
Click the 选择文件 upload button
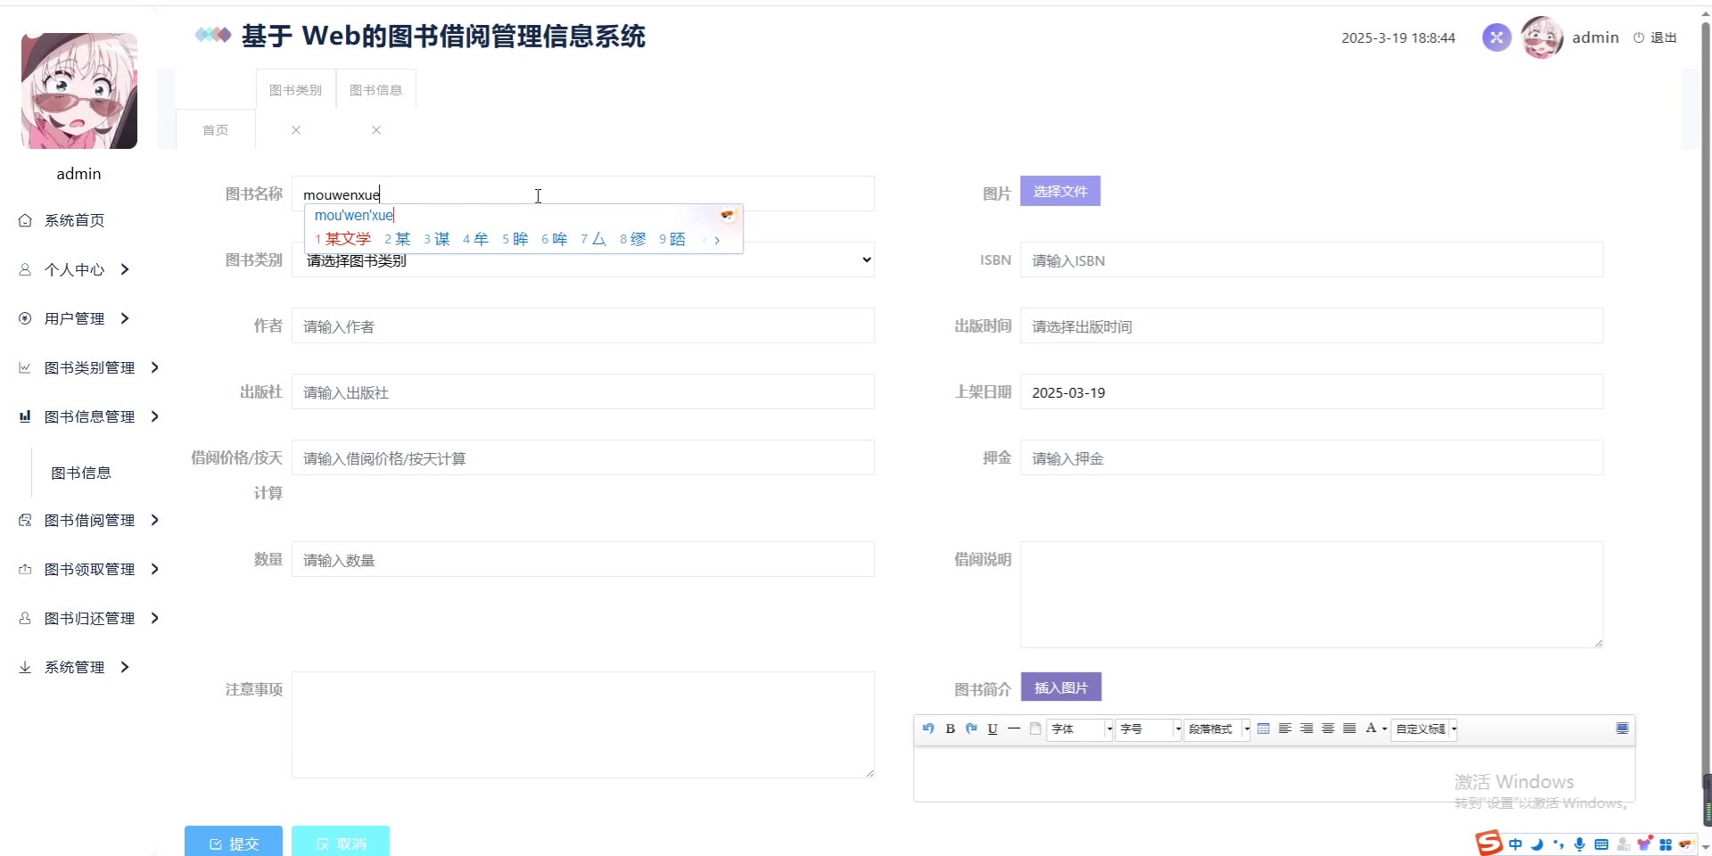1060,191
